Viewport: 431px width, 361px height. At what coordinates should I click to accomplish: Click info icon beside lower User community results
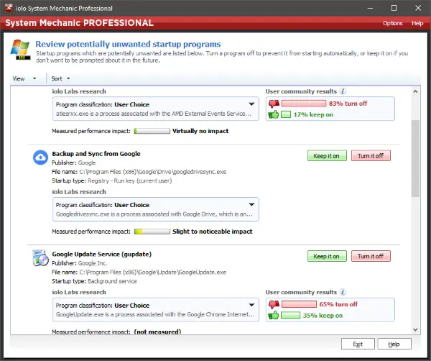(x=343, y=292)
